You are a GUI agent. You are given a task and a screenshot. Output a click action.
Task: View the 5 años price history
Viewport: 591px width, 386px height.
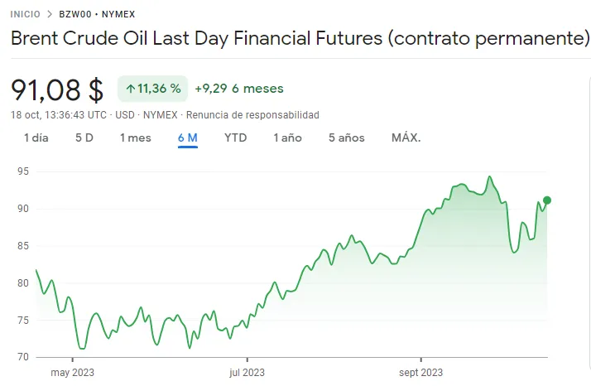pyautogui.click(x=346, y=138)
